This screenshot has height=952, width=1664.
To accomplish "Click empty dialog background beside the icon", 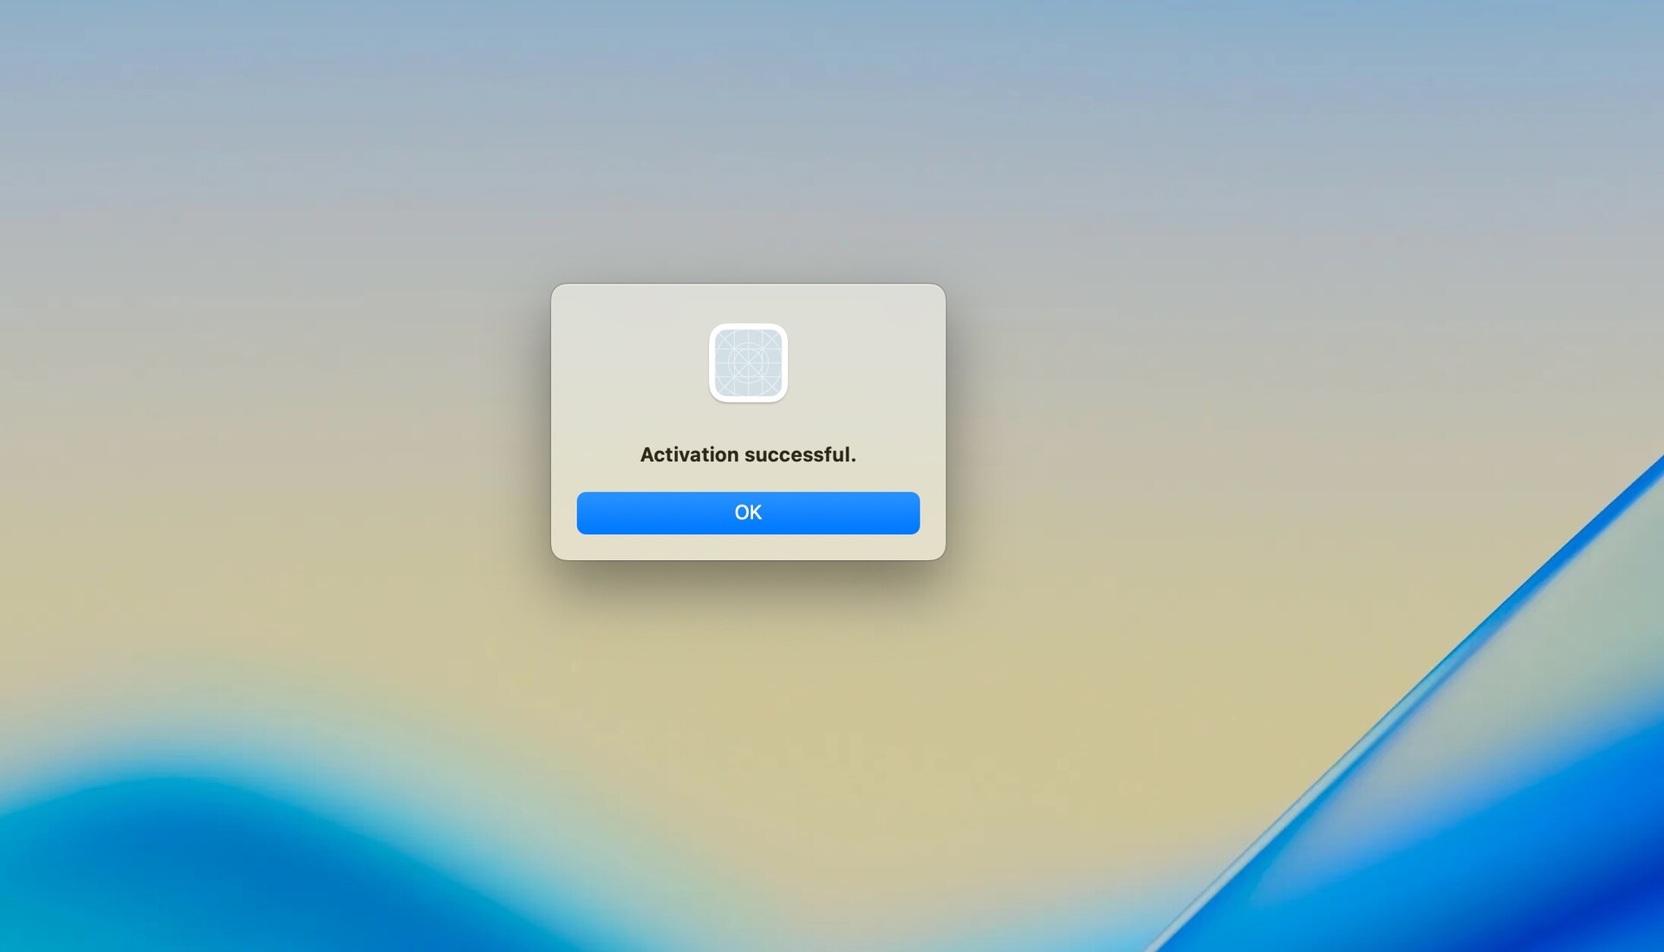I will pos(624,364).
